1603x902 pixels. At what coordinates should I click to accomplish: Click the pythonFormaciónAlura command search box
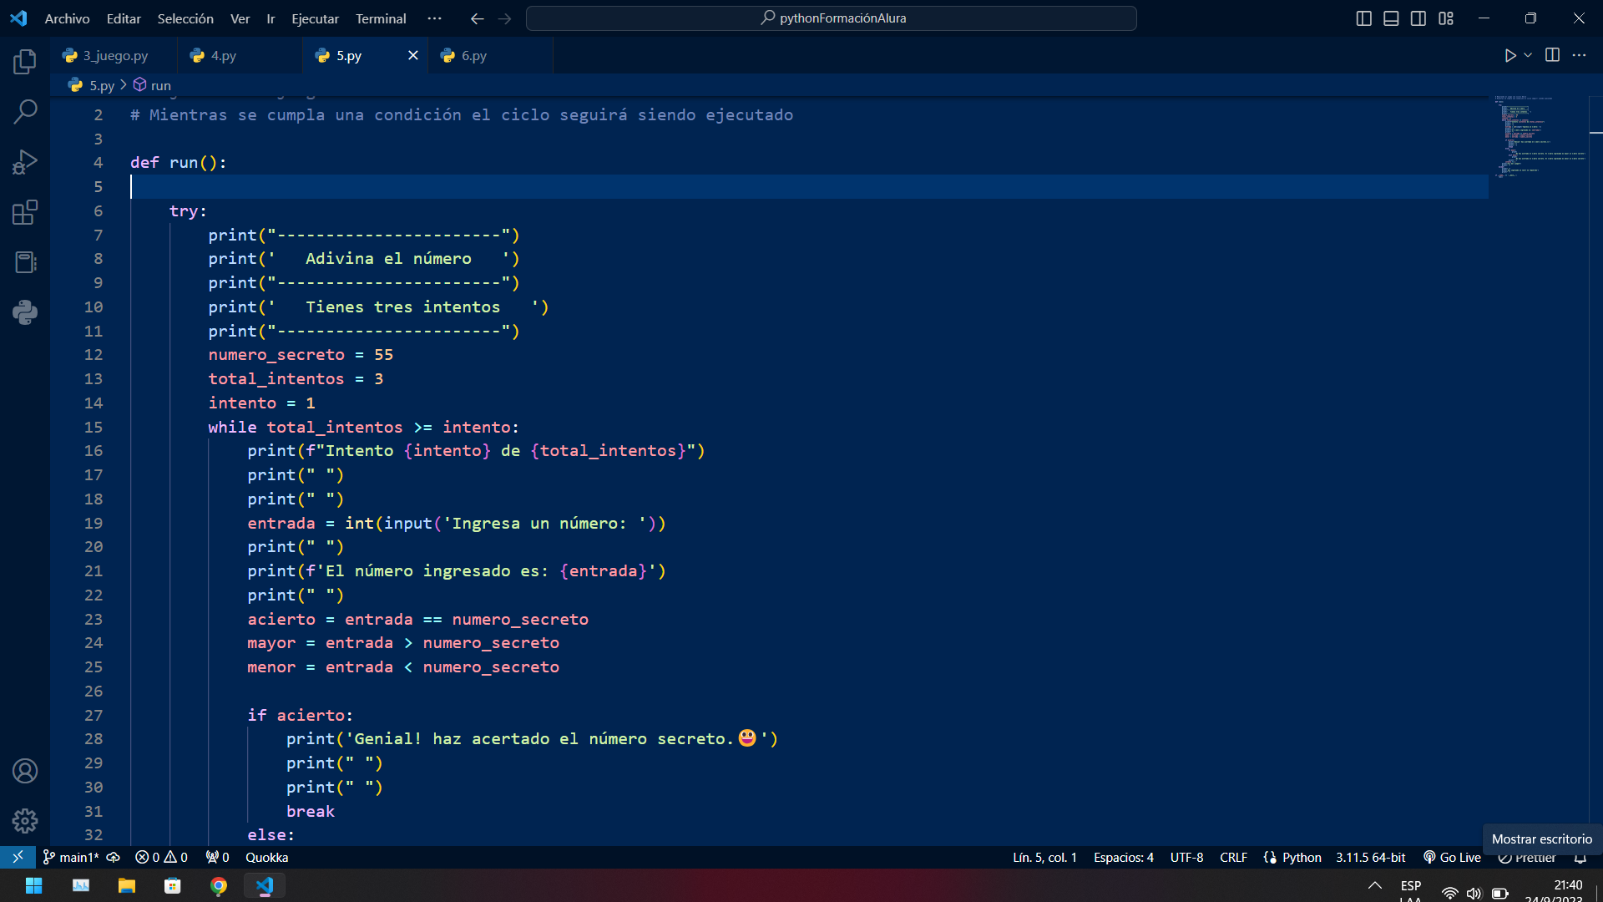point(832,18)
